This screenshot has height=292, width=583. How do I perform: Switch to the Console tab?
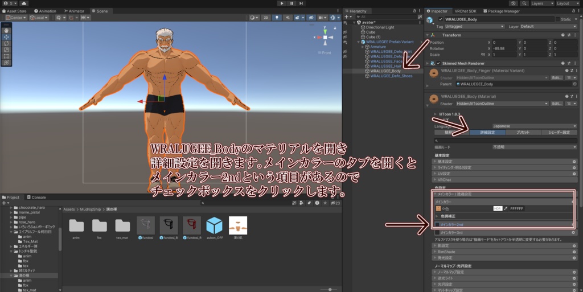coord(36,198)
